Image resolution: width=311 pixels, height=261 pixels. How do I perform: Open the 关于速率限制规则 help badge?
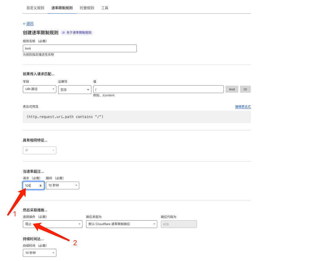click(x=77, y=33)
